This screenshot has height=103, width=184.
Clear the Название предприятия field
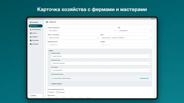click(x=115, y=31)
